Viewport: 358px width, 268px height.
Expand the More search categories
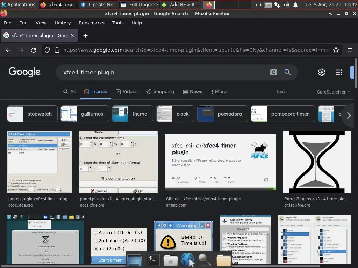219,92
